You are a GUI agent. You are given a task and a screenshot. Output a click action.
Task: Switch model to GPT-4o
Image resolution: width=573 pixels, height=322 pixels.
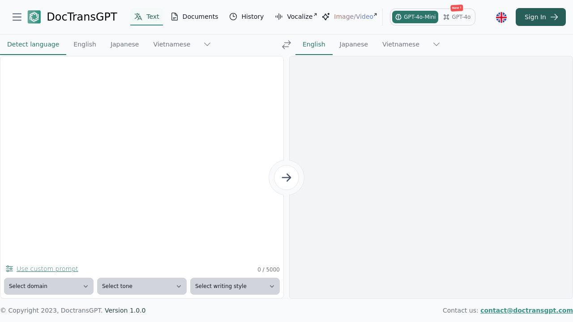[457, 17]
